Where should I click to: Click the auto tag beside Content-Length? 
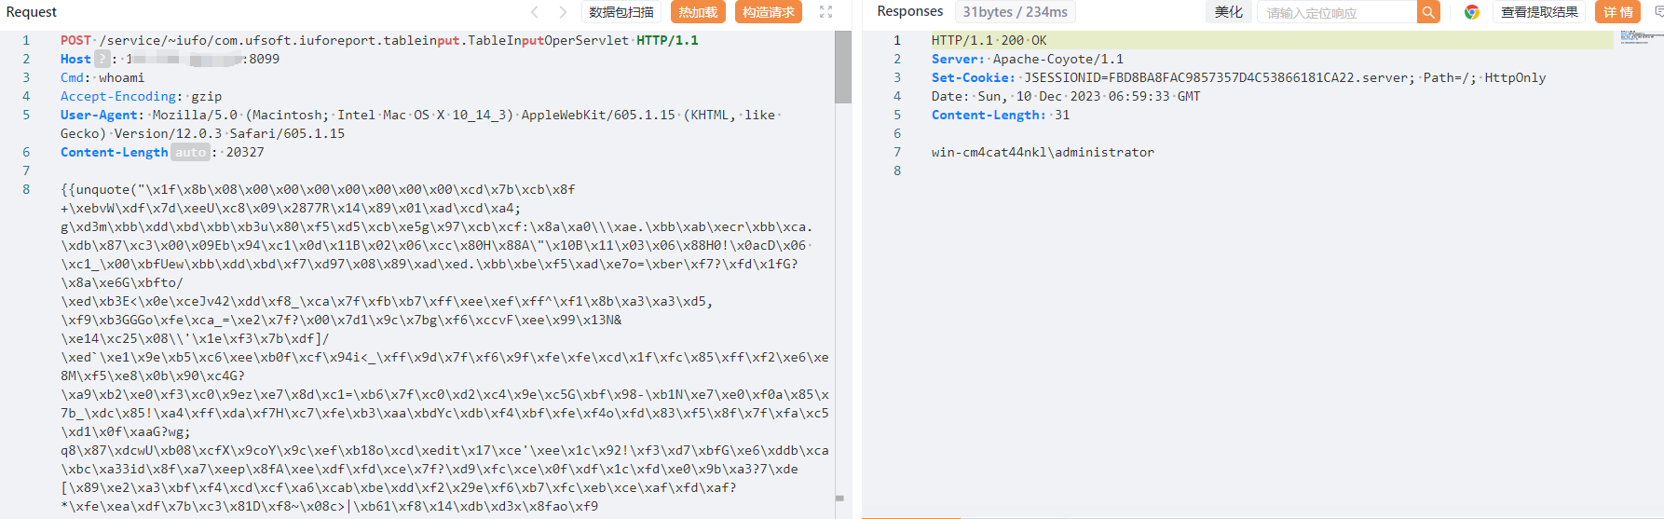(x=190, y=152)
